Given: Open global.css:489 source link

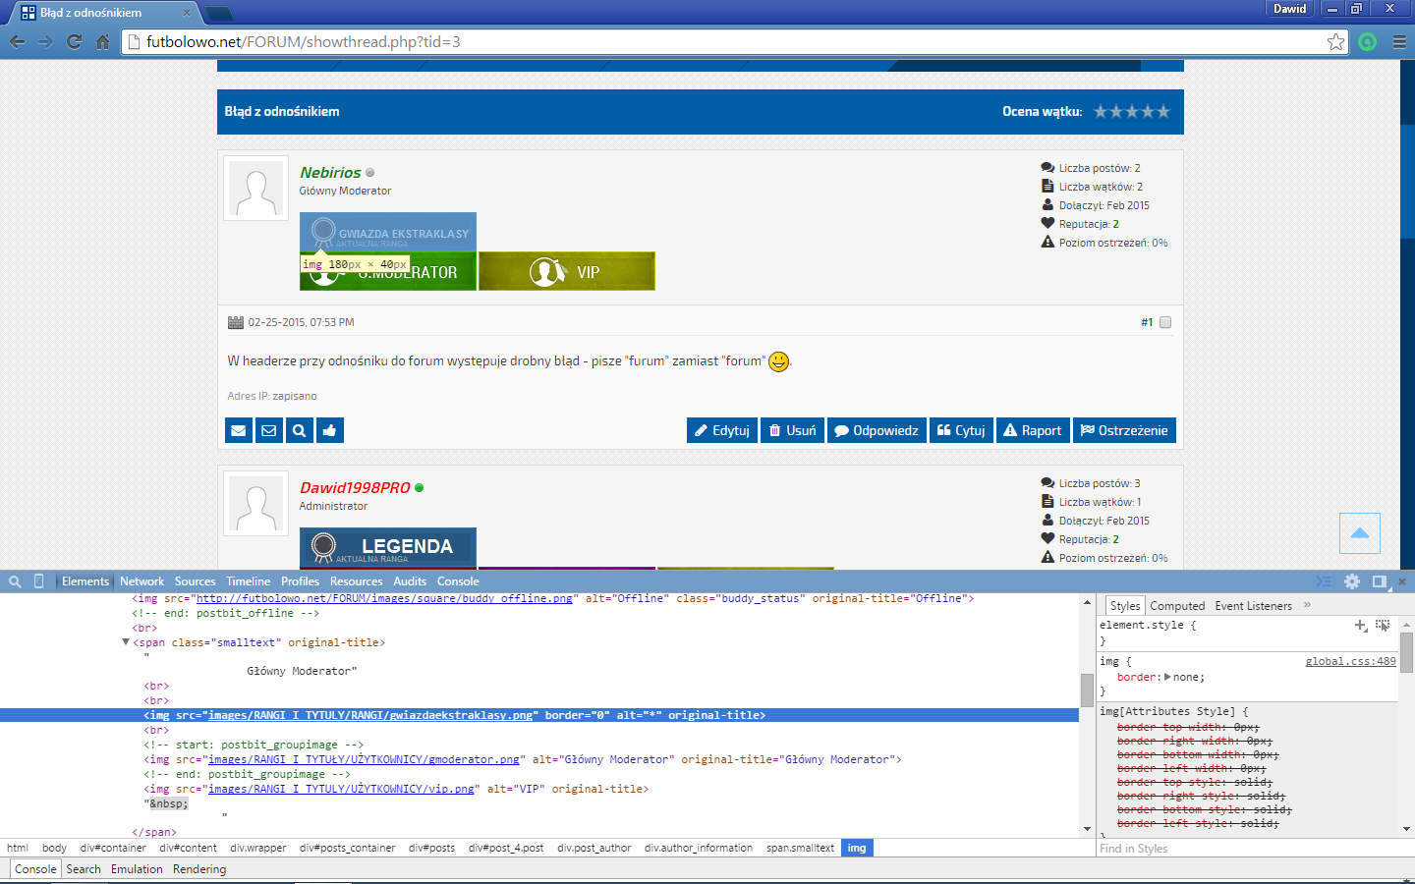Looking at the screenshot, I should pos(1350,661).
